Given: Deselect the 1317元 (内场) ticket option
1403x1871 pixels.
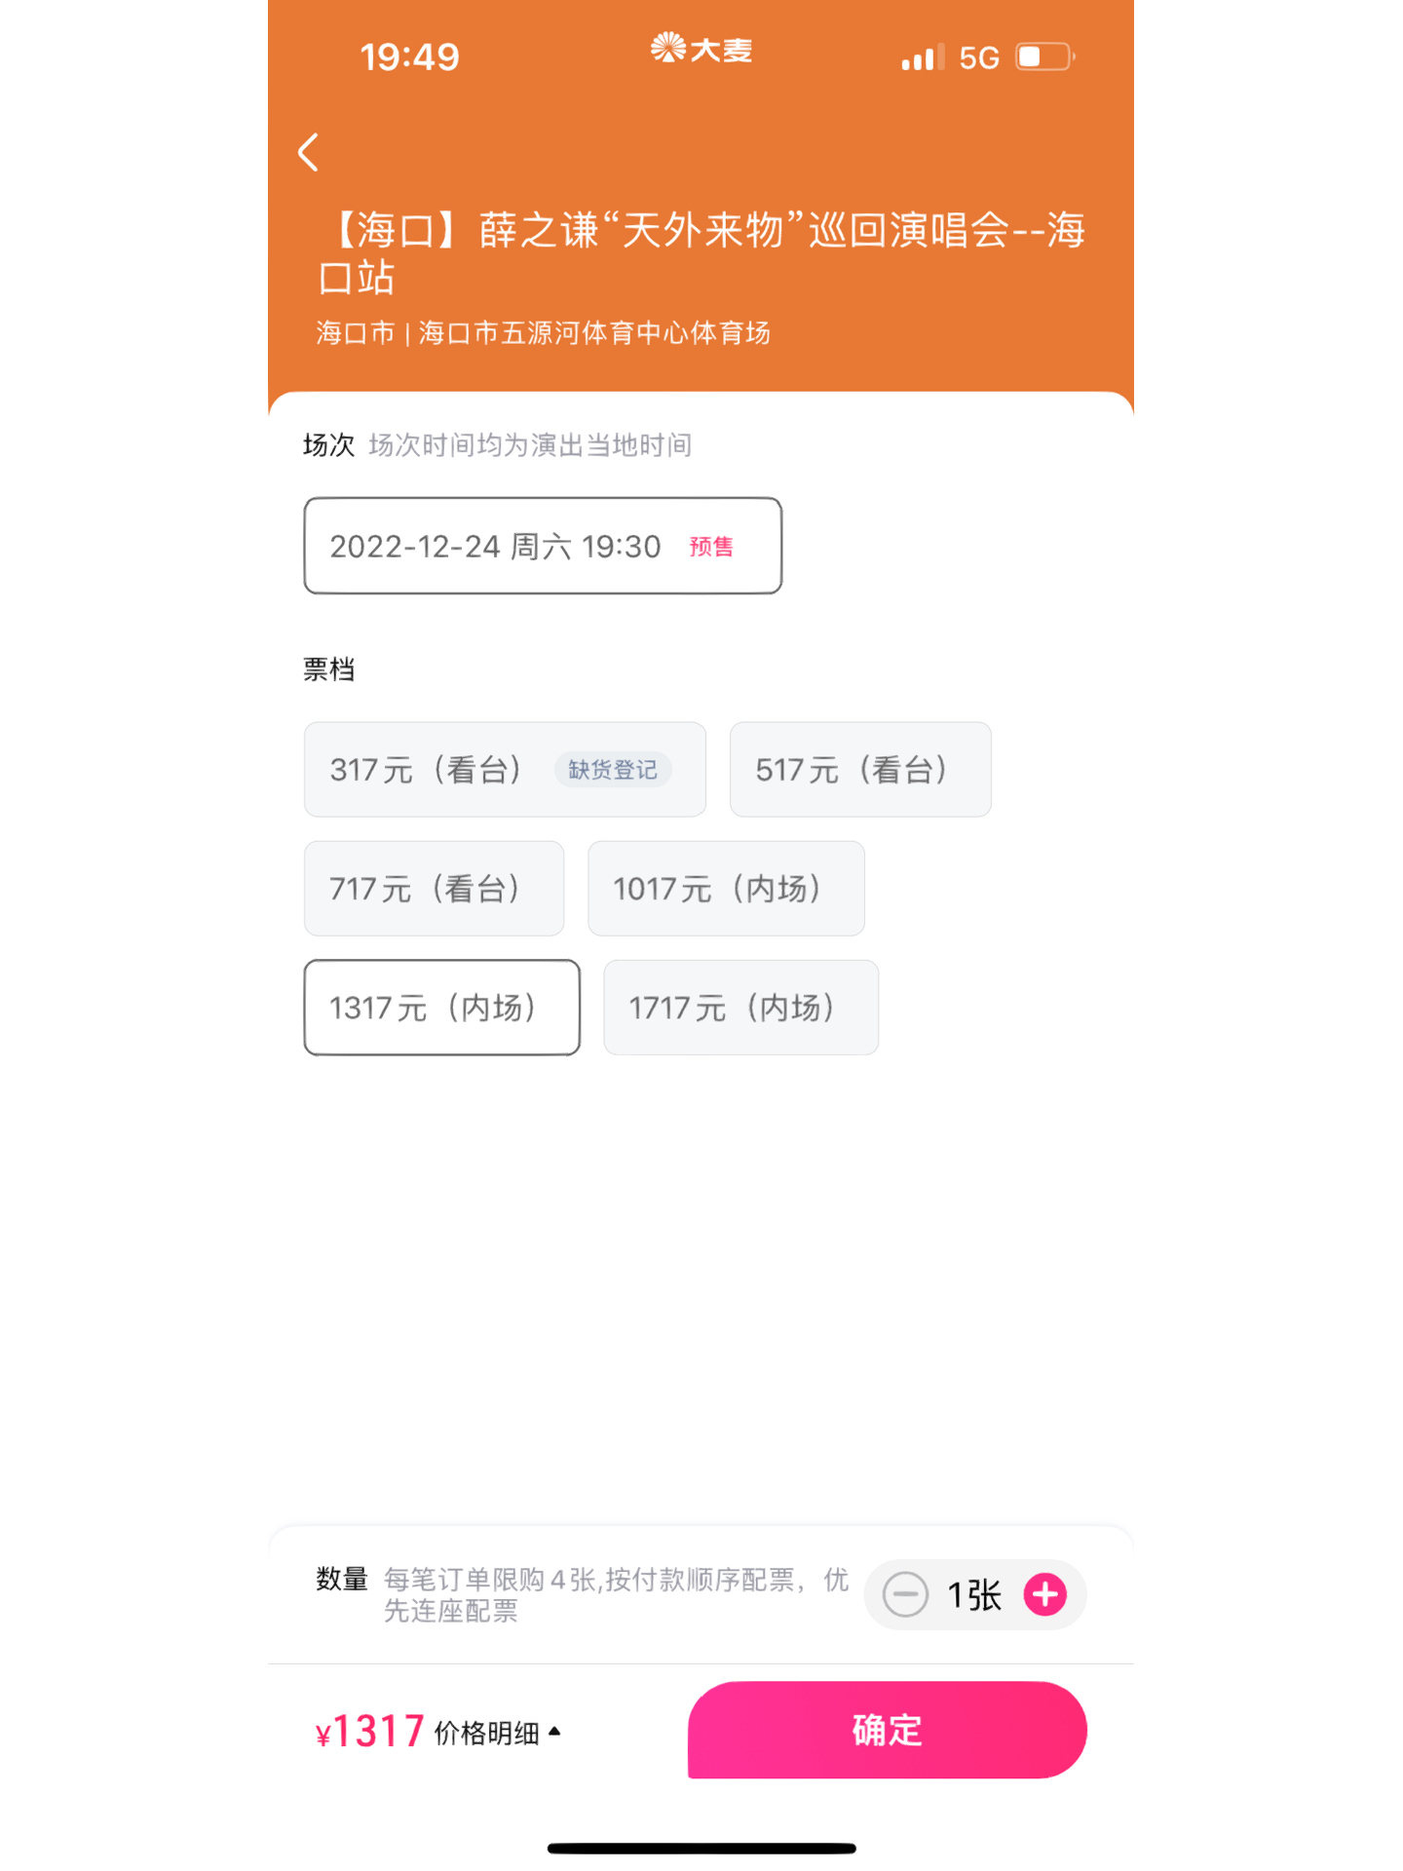Looking at the screenshot, I should 441,1008.
